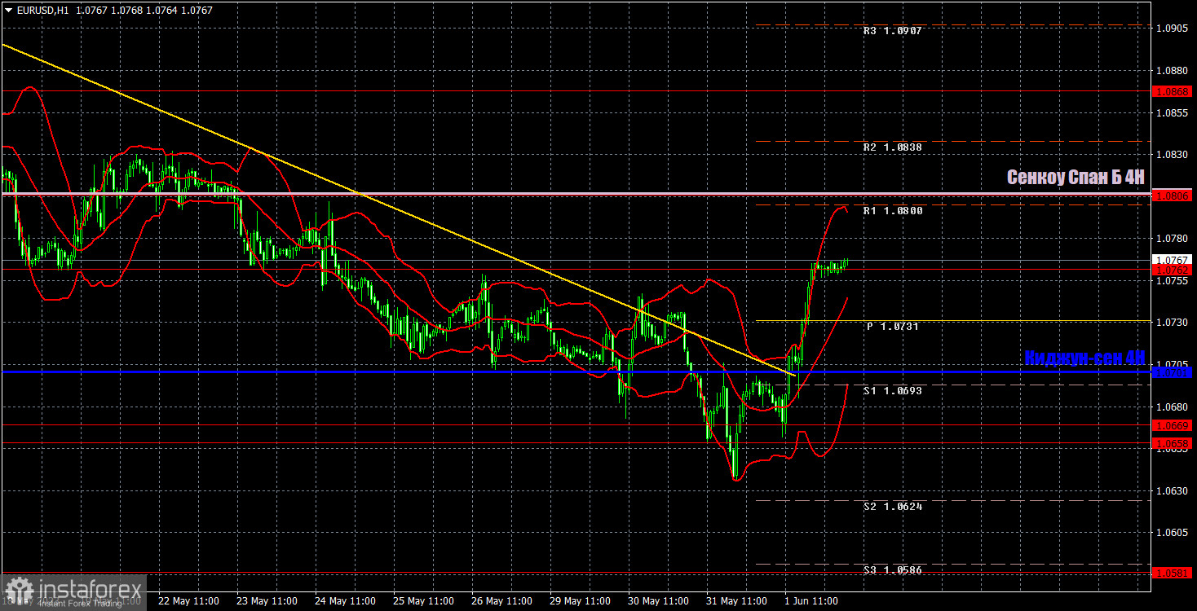
Task: Click the blue 1.0701 Kijun price tag
Action: [x=1173, y=372]
